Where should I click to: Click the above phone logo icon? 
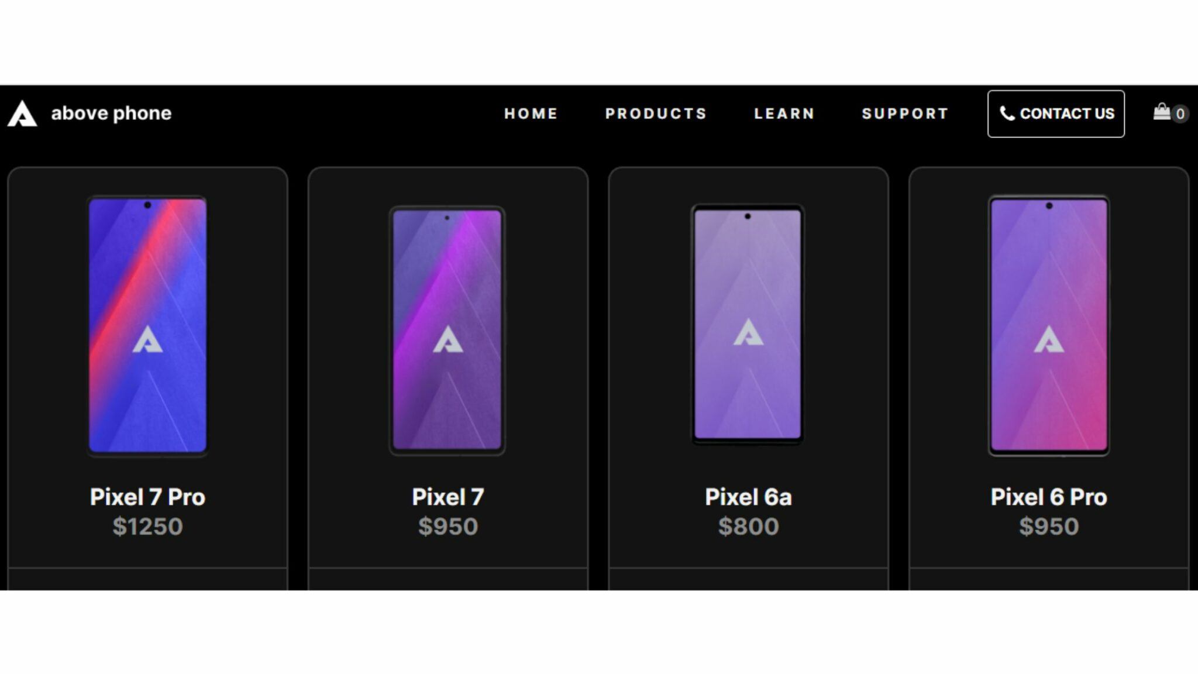[22, 113]
